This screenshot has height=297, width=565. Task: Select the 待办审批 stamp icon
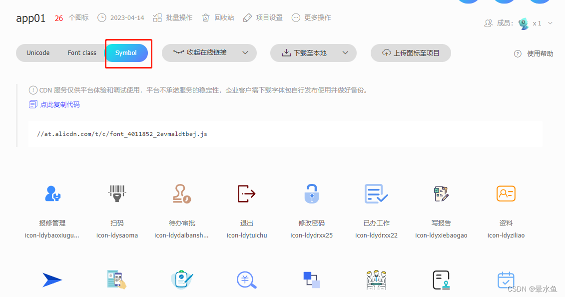[182, 194]
